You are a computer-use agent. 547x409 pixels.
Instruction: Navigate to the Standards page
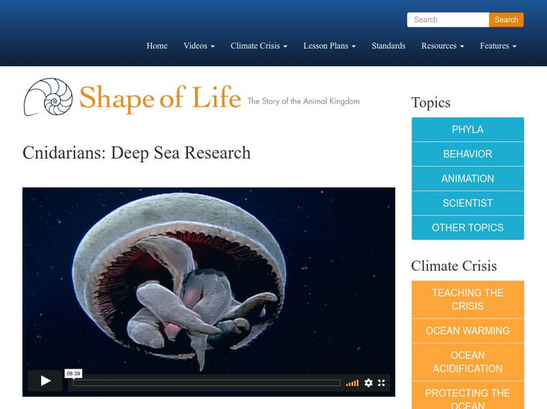388,46
